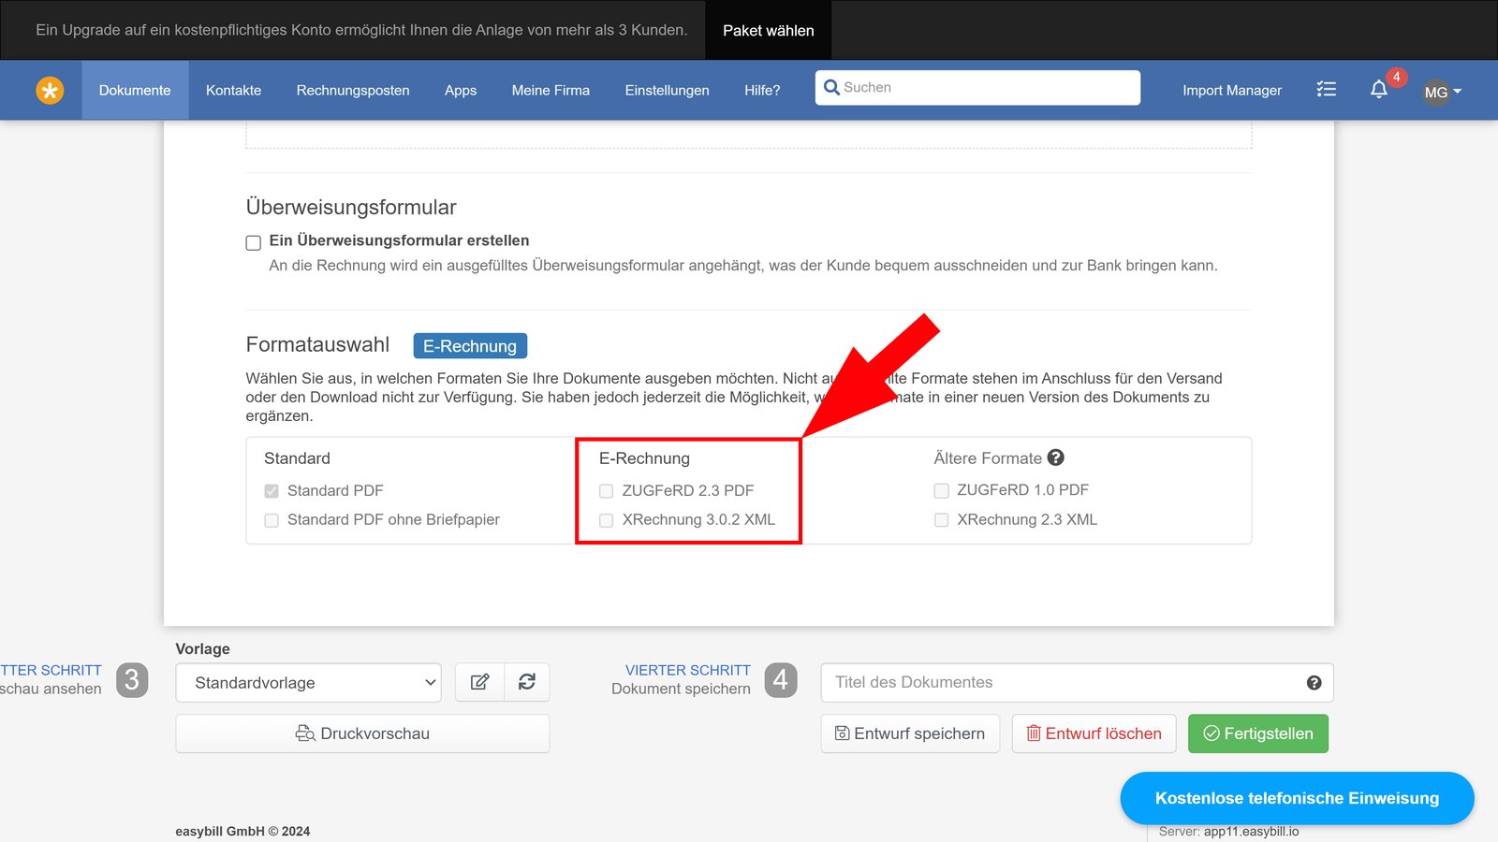Open the task list icon in navbar
The height and width of the screenshot is (842, 1498).
click(1326, 90)
